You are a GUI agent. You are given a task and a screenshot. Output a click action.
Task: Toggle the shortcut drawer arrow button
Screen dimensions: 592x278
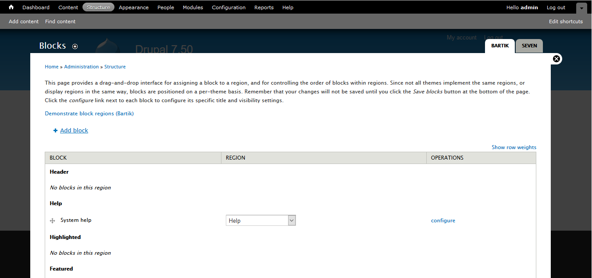pos(581,8)
